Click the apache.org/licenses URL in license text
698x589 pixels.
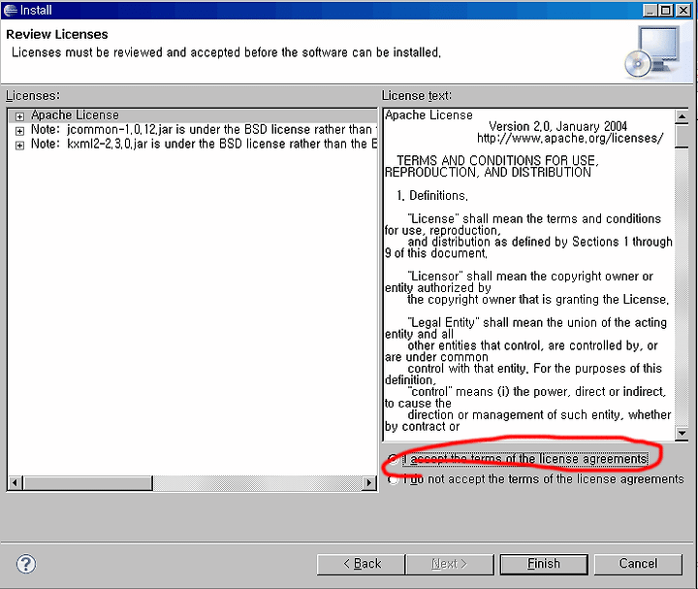pyautogui.click(x=570, y=138)
